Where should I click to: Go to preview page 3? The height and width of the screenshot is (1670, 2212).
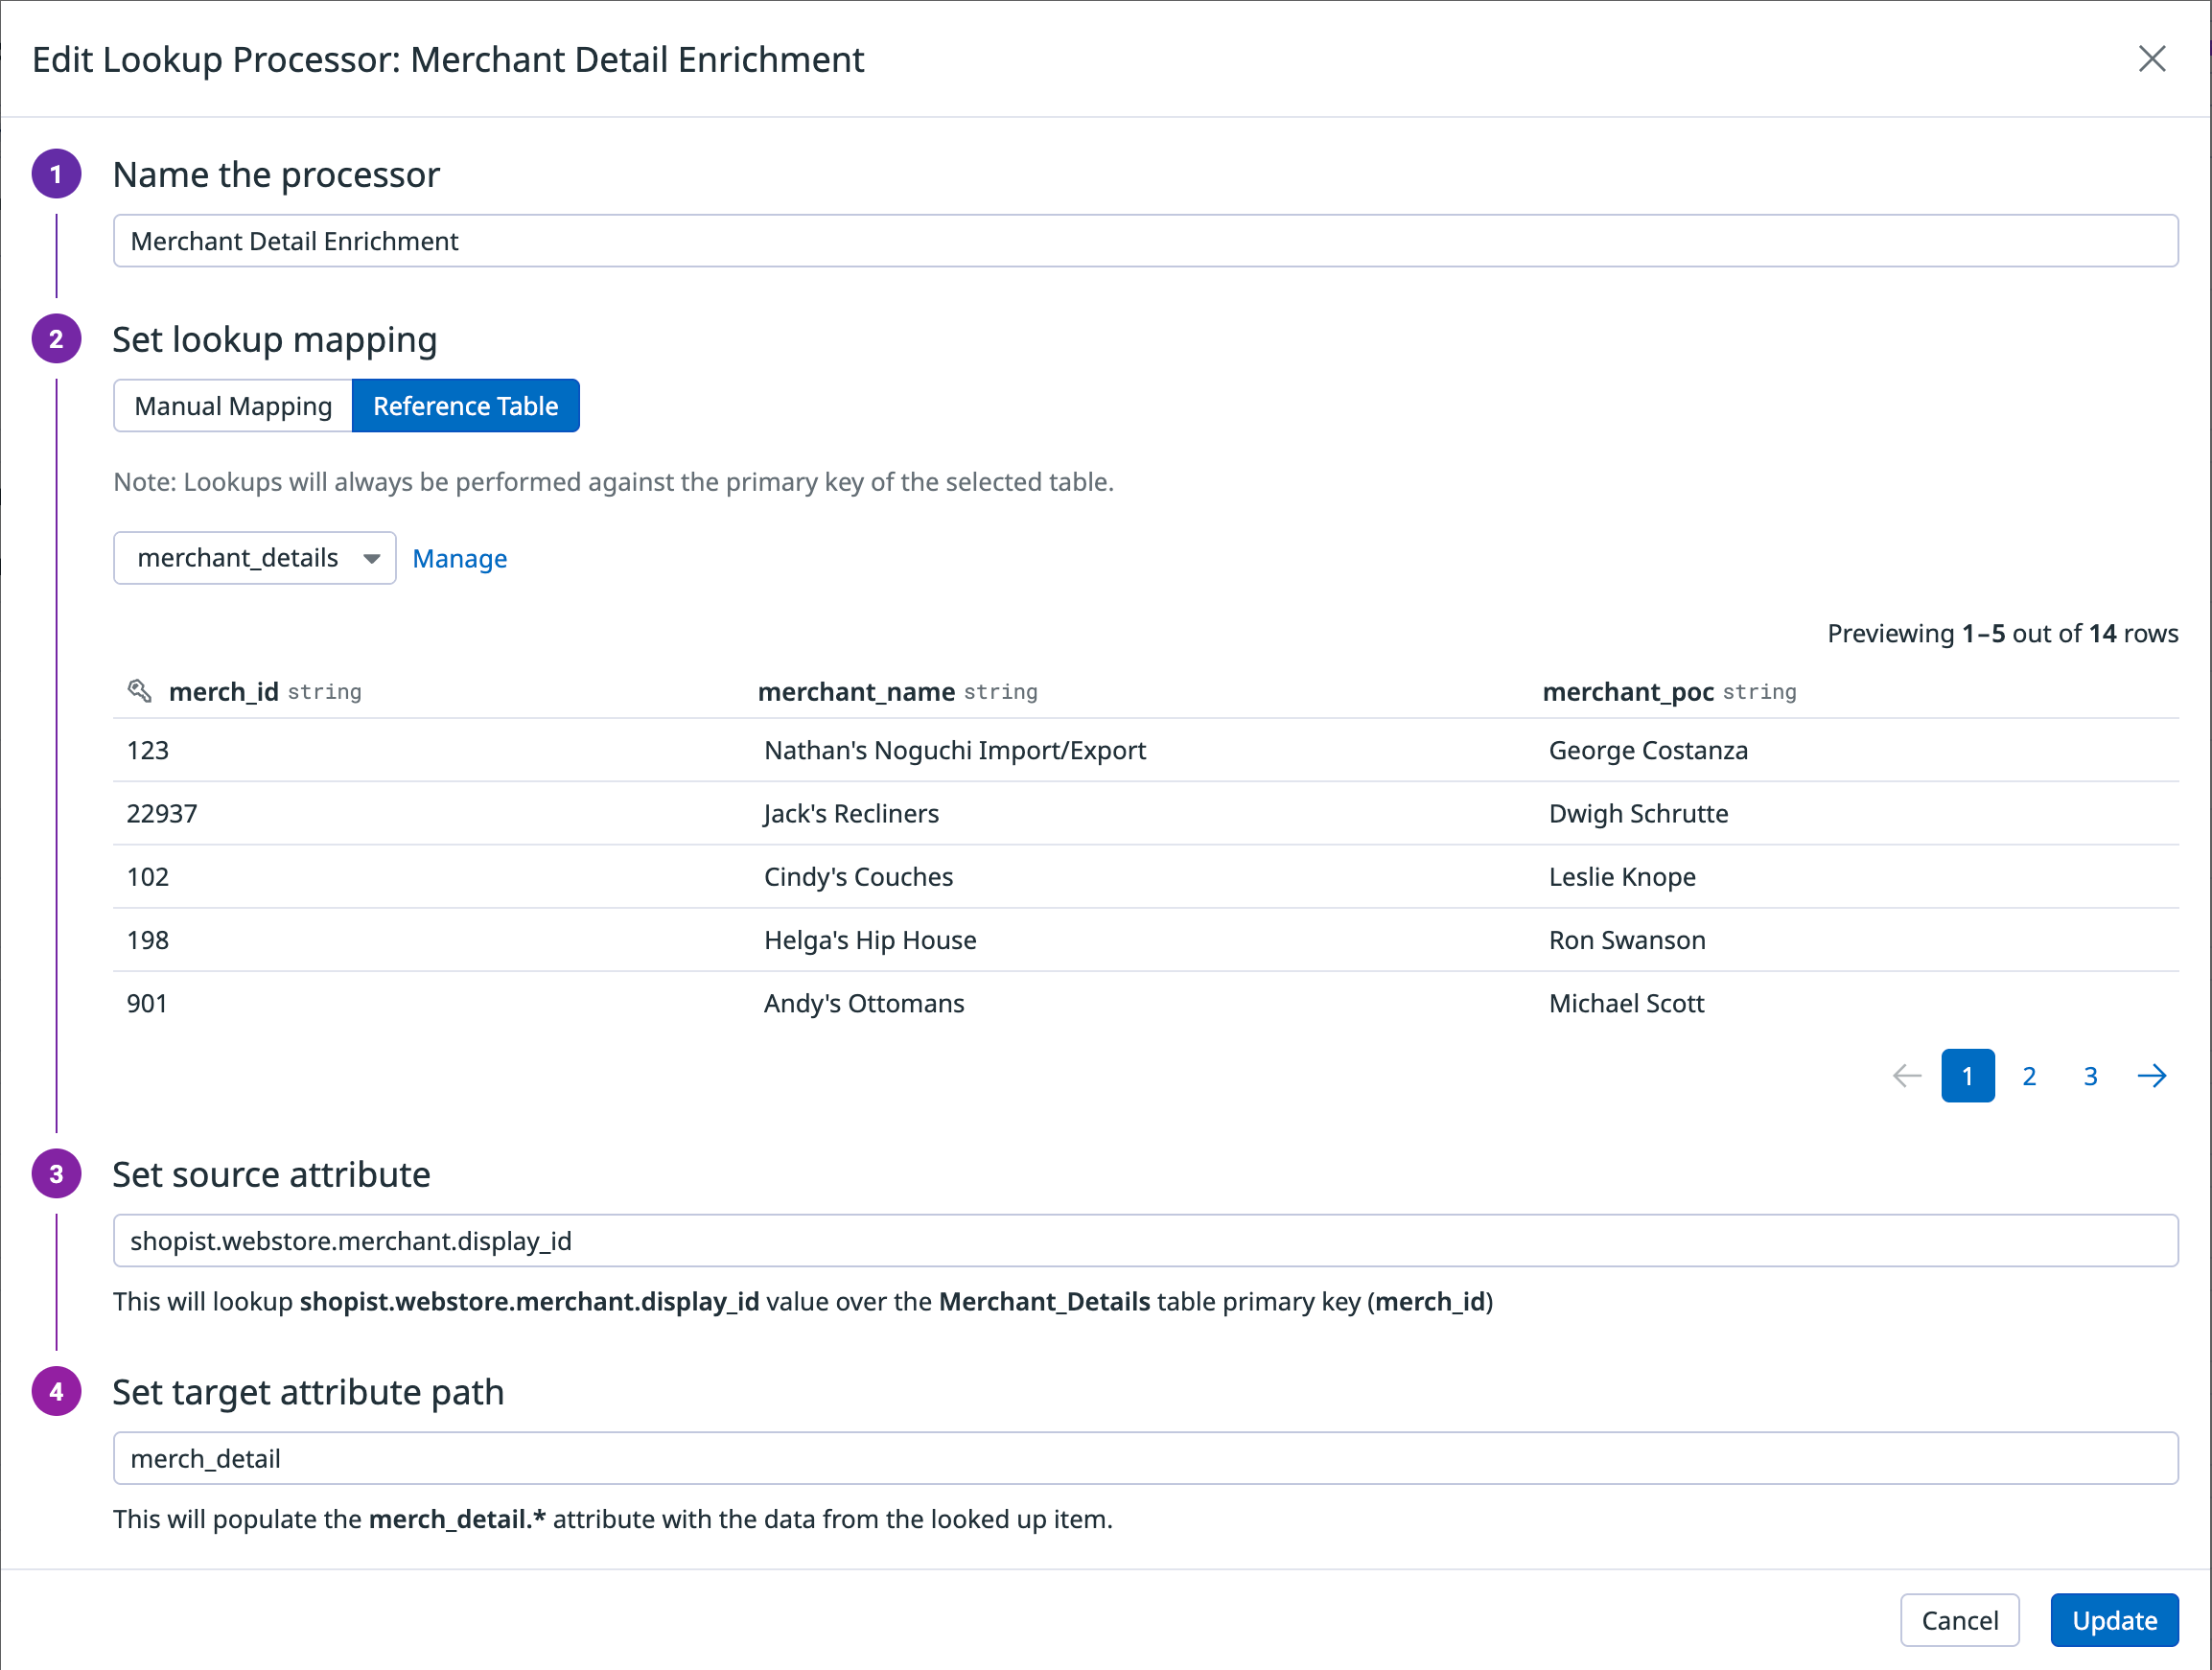pyautogui.click(x=2090, y=1076)
